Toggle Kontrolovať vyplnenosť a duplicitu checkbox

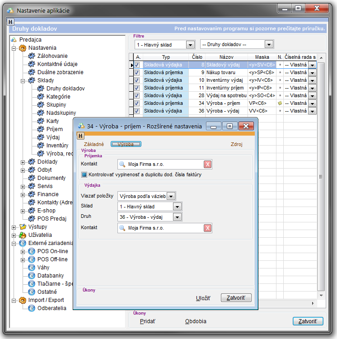pyautogui.click(x=84, y=174)
